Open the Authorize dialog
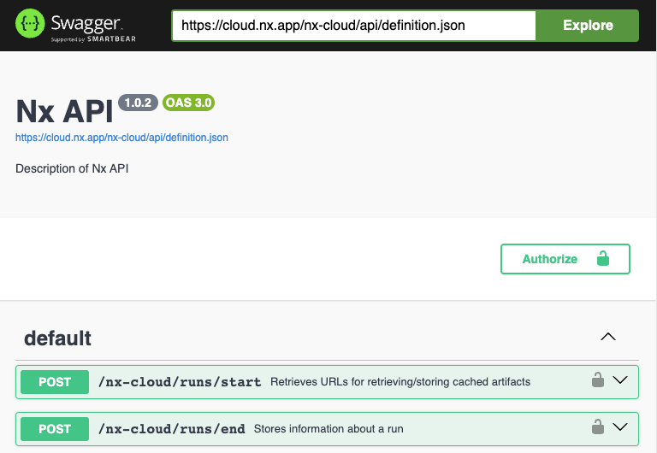The image size is (657, 453). pyautogui.click(x=565, y=259)
